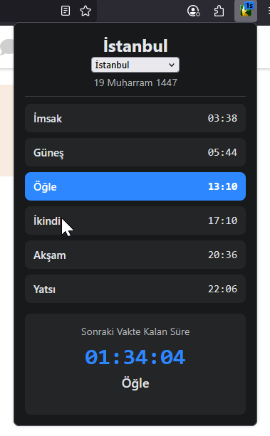Click the Sonraki Vakte Kalan Süre label

(135, 331)
